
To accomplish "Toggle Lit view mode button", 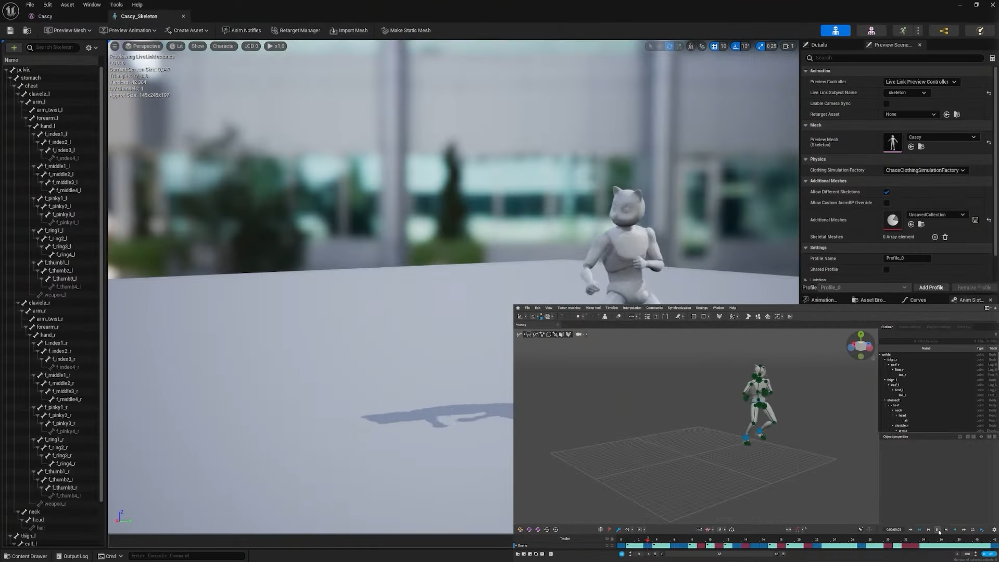I will pos(176,46).
